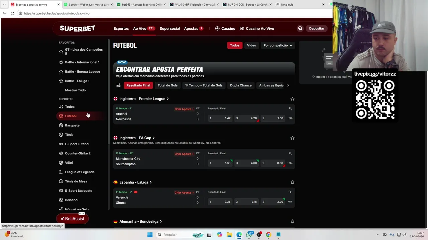Click the browser address bar URL
The image size is (428, 240).
57,13
